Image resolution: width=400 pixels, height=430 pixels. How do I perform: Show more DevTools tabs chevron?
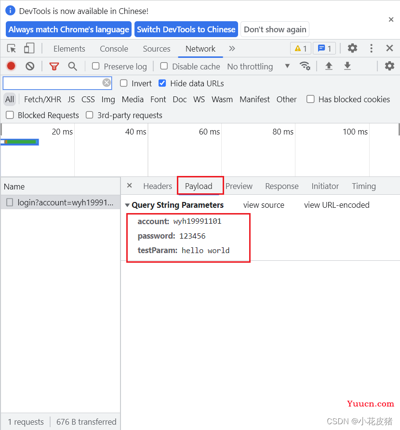(x=232, y=49)
